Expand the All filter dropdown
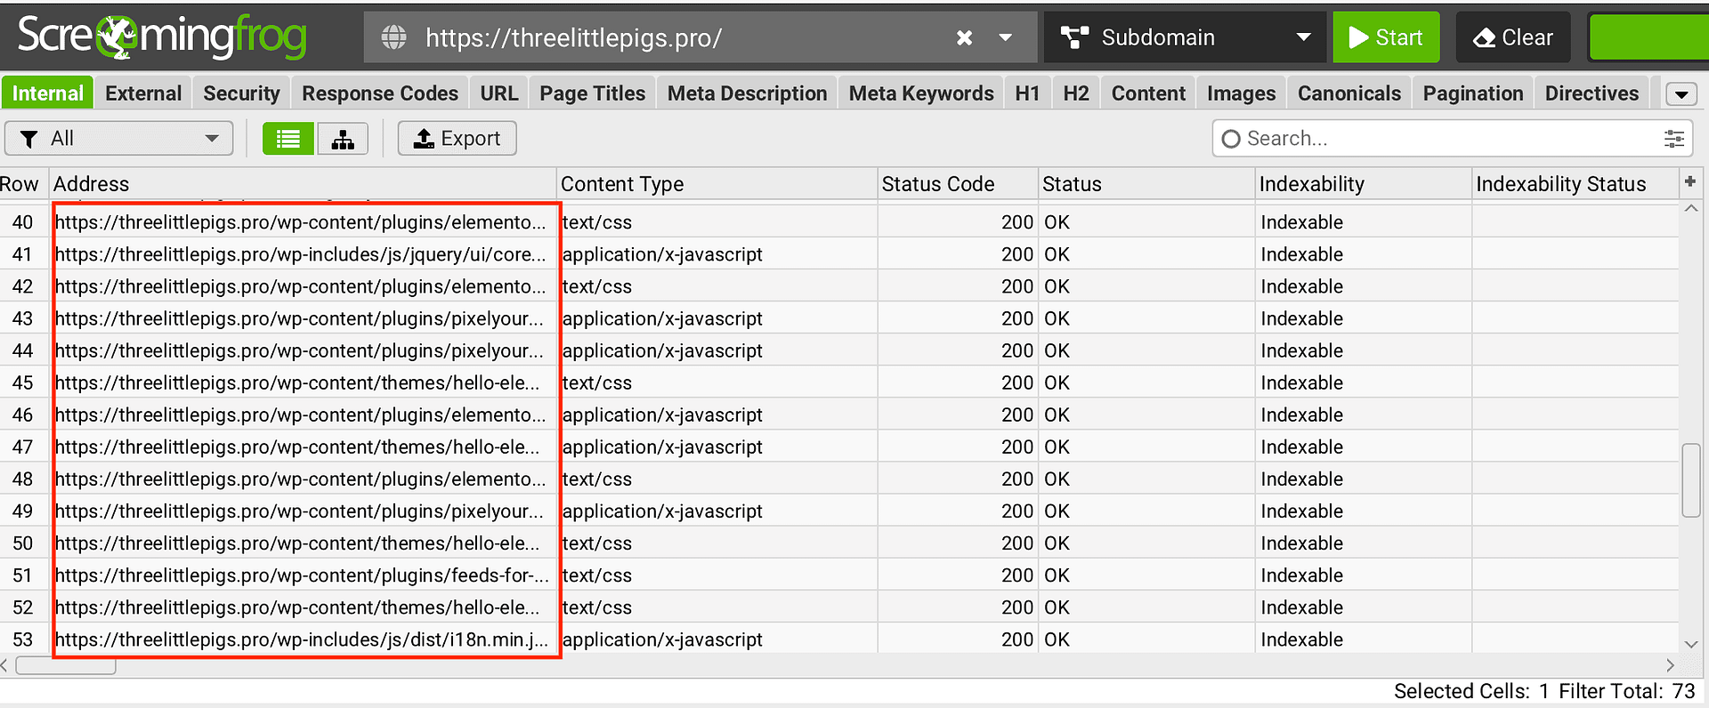Viewport: 1709px width, 708px height. pyautogui.click(x=119, y=139)
